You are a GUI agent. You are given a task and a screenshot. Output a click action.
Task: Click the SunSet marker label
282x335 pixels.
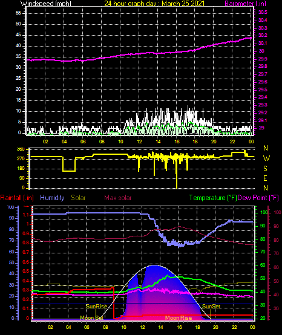(x=211, y=307)
